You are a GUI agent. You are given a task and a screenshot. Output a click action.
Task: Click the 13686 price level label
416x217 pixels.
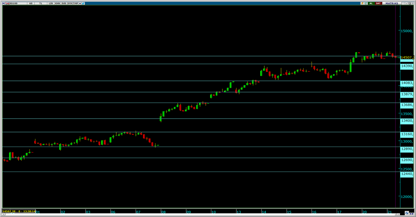(407, 105)
